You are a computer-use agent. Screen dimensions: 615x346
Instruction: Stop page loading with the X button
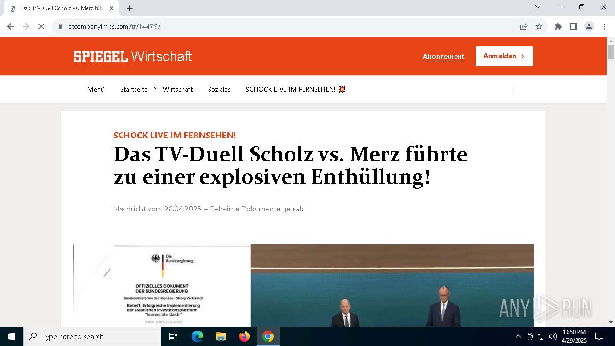[41, 26]
